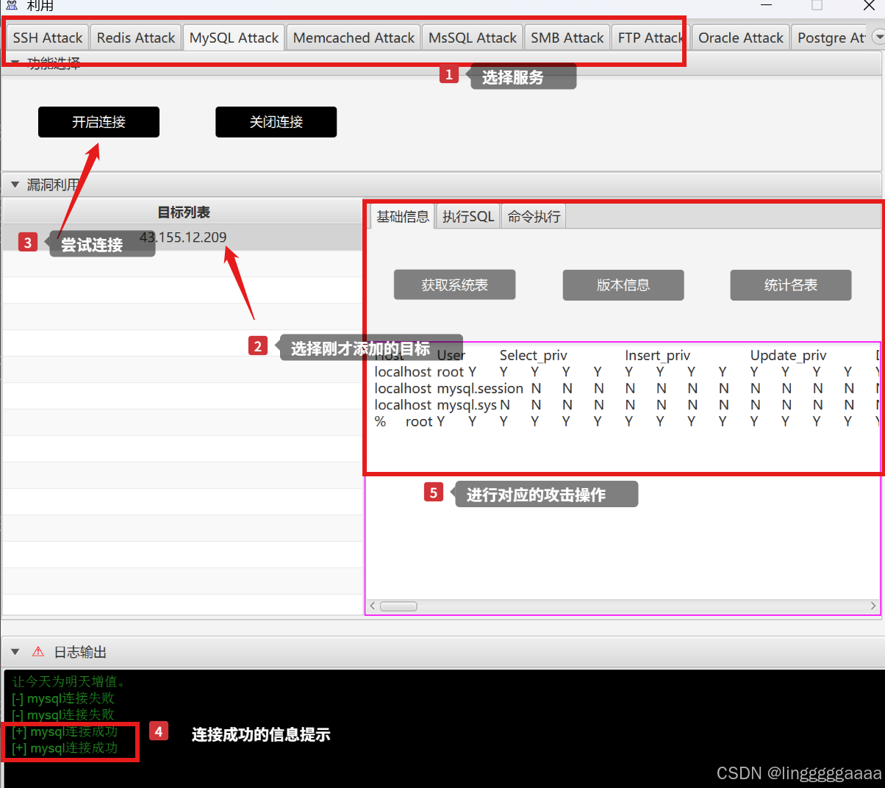Click the horizontal scrollbar thumb

398,606
